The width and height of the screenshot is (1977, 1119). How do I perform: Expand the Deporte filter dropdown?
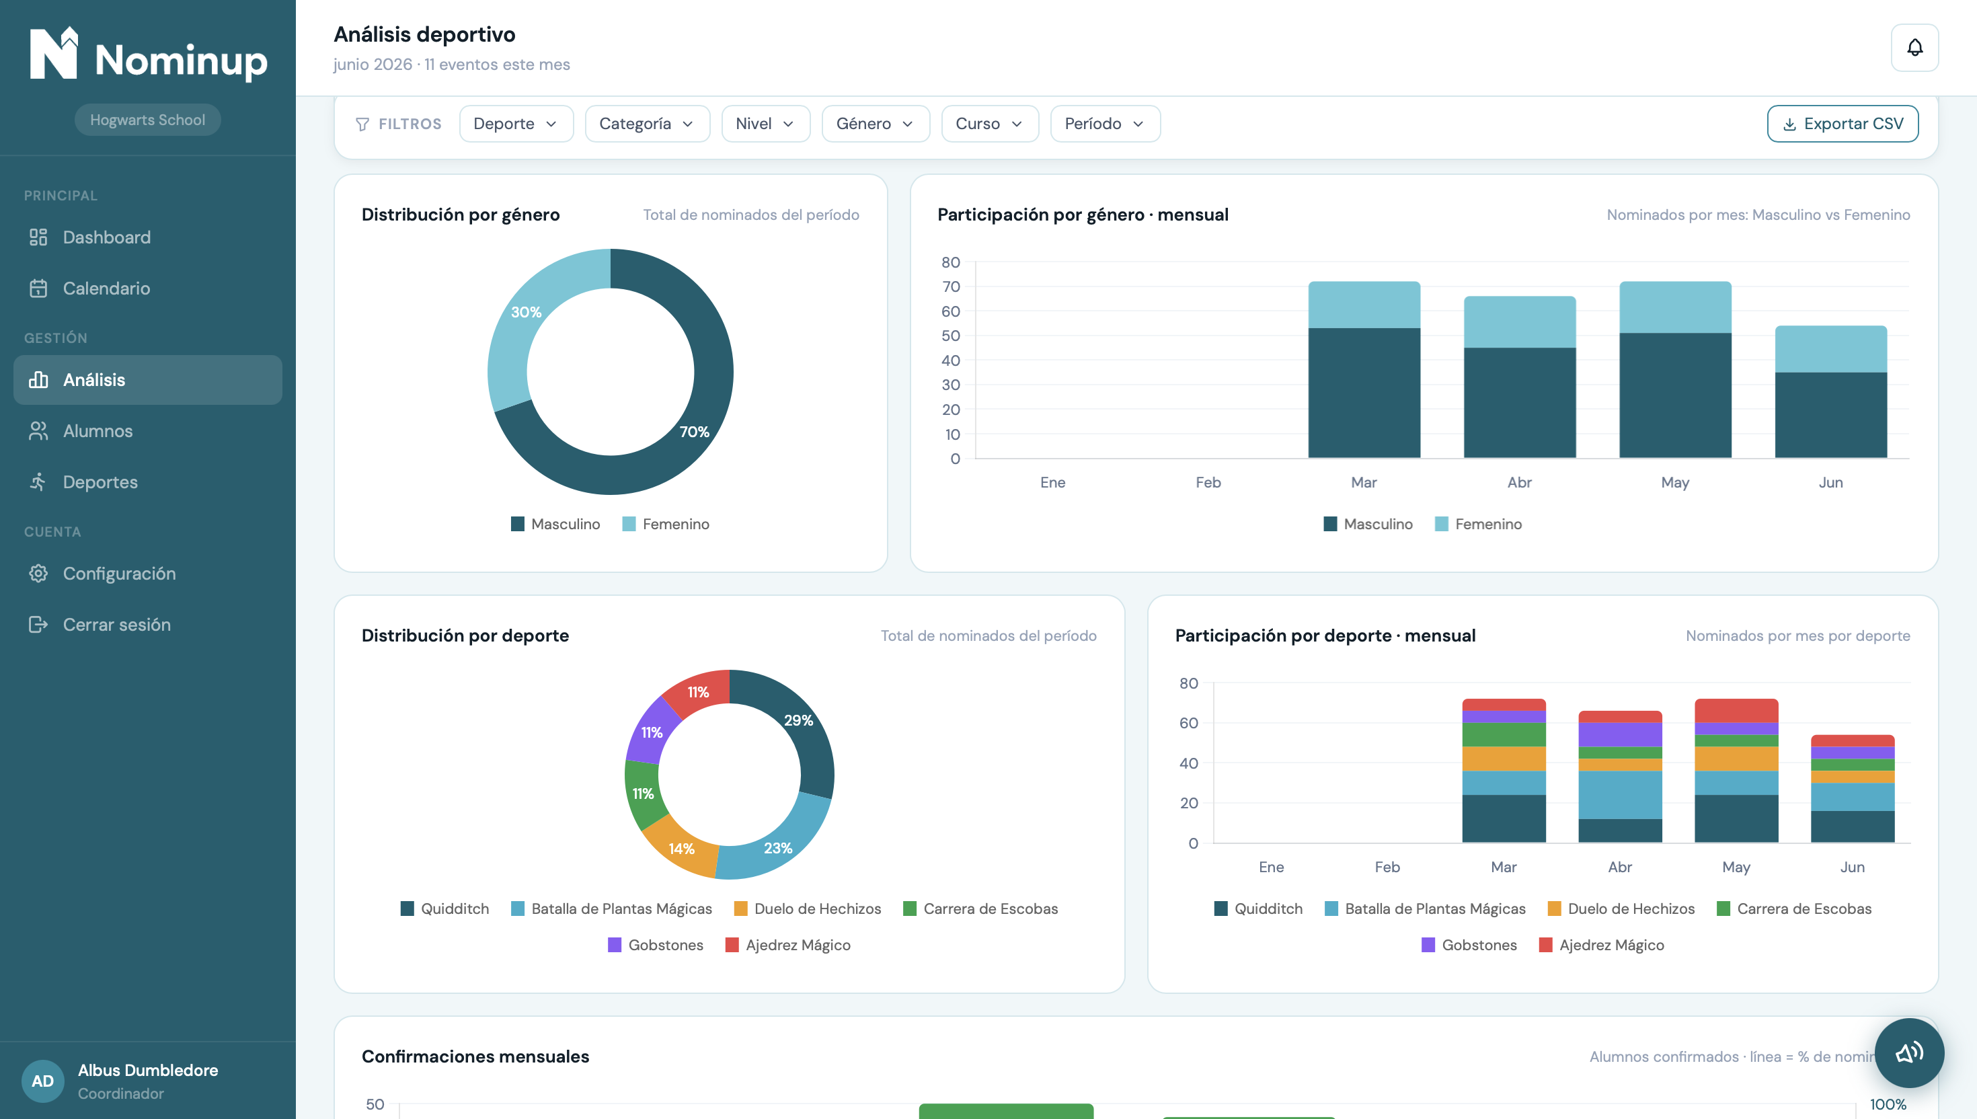pyautogui.click(x=516, y=124)
